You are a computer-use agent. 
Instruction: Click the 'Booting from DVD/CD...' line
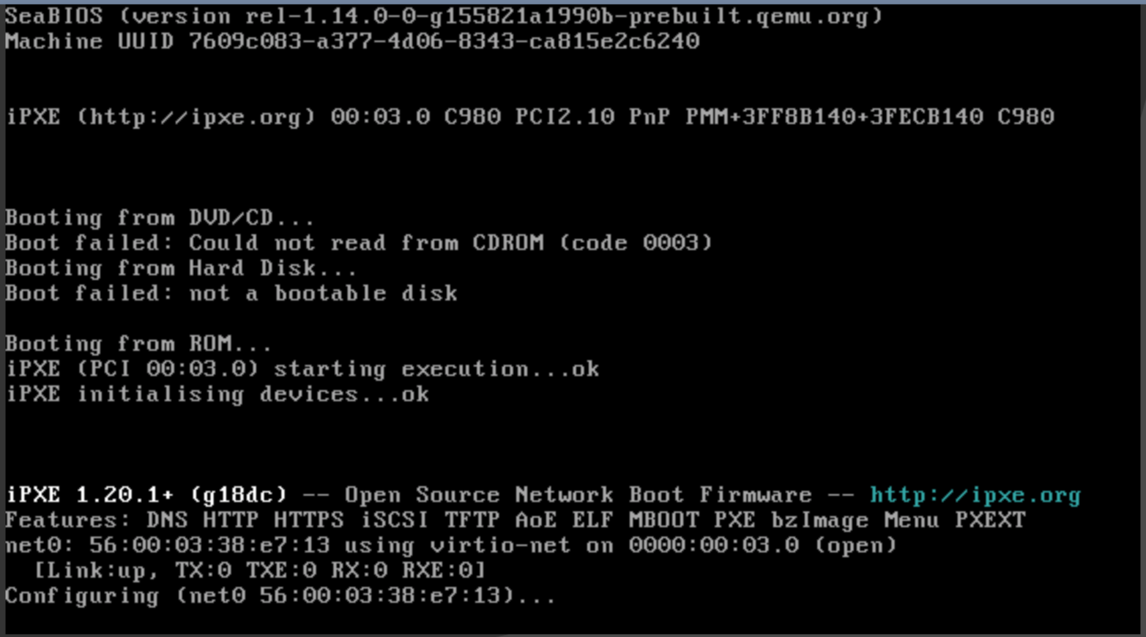coord(160,218)
